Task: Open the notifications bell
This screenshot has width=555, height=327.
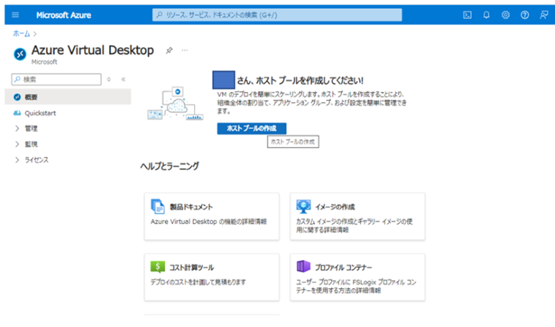Action: point(486,15)
